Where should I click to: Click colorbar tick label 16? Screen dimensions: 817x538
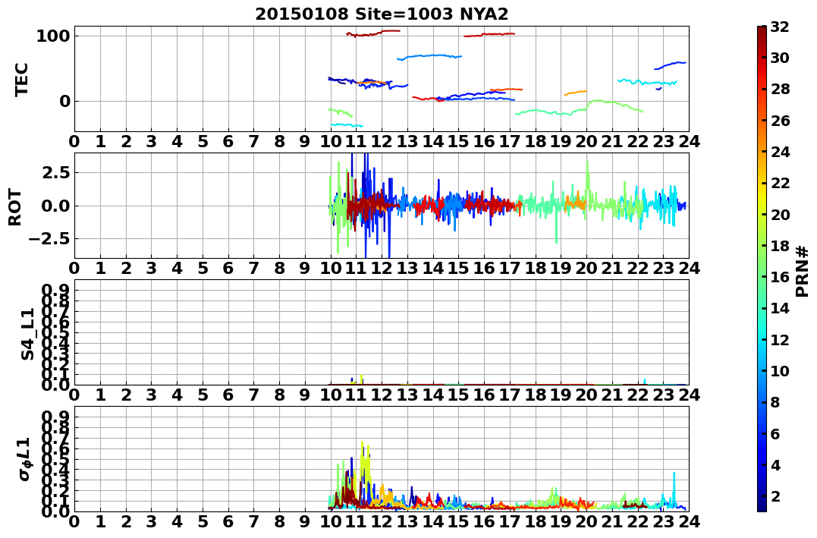[780, 277]
